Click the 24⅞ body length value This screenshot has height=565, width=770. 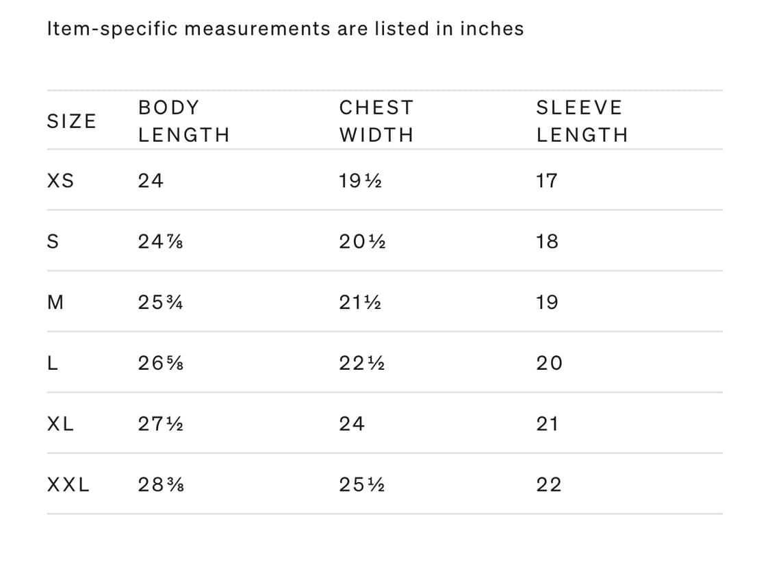(160, 242)
